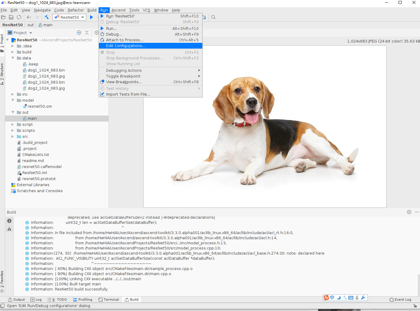
Task: Click the locate target icon in Project panel
Action: 79,33
